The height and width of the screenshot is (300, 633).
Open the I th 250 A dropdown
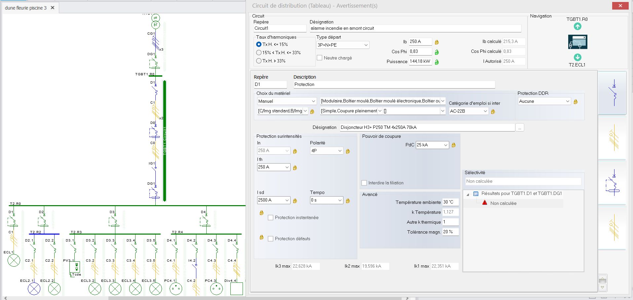[x=274, y=167]
